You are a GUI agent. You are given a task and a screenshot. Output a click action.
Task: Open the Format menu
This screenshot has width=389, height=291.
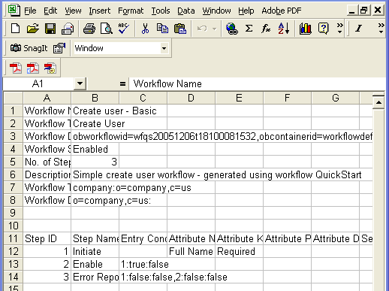point(131,11)
